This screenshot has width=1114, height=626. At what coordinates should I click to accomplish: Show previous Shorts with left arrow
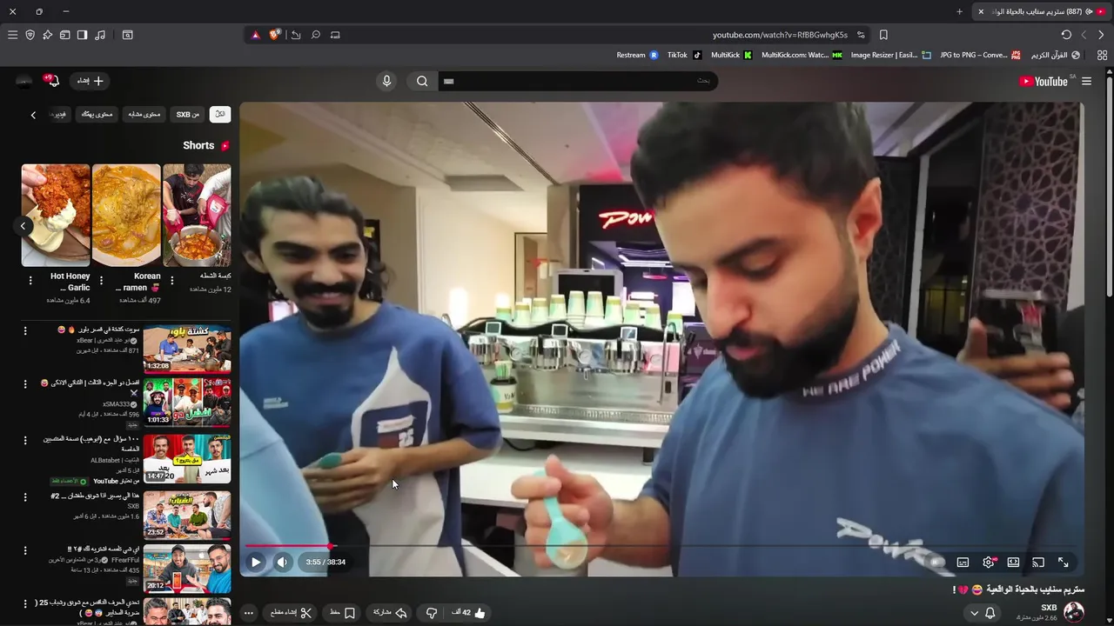(23, 226)
